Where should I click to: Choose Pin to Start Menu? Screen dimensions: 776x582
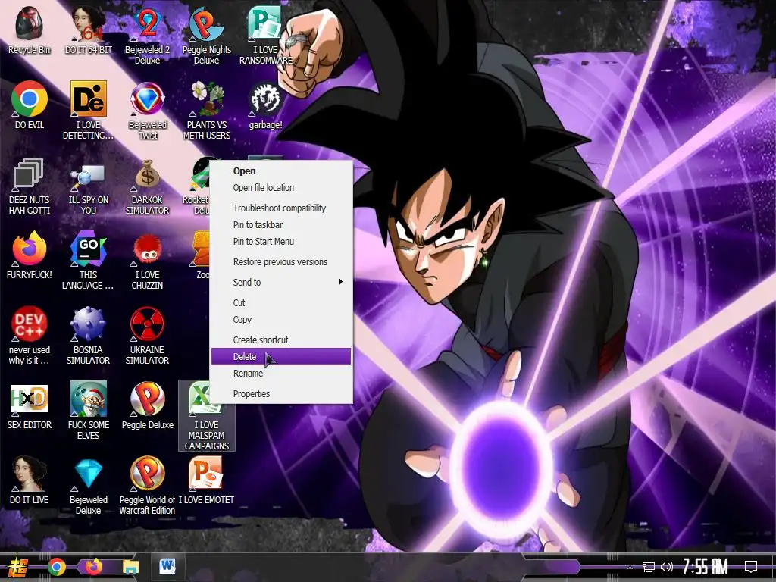[281, 242]
